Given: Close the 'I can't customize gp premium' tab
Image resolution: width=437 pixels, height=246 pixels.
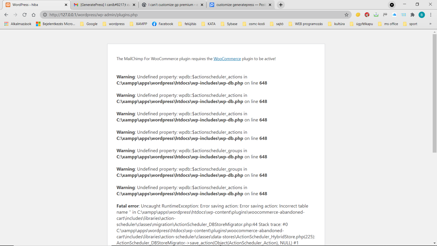Looking at the screenshot, I should [202, 5].
